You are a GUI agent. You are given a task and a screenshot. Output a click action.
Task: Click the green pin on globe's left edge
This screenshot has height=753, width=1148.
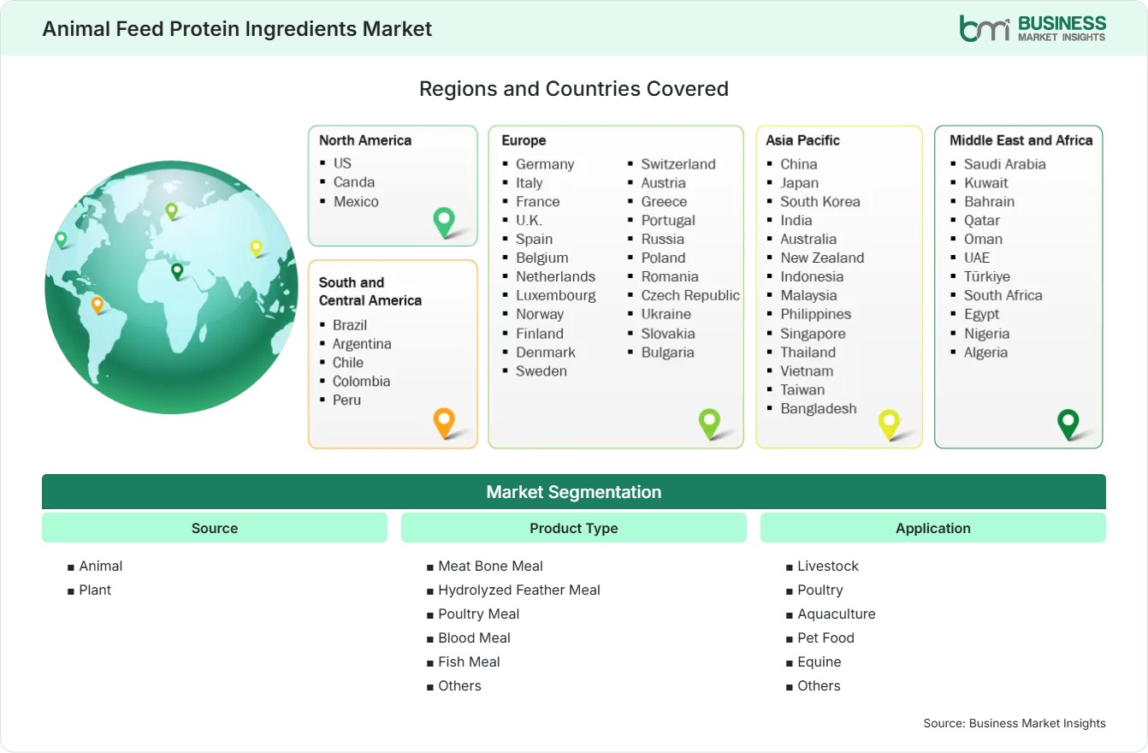tap(61, 240)
